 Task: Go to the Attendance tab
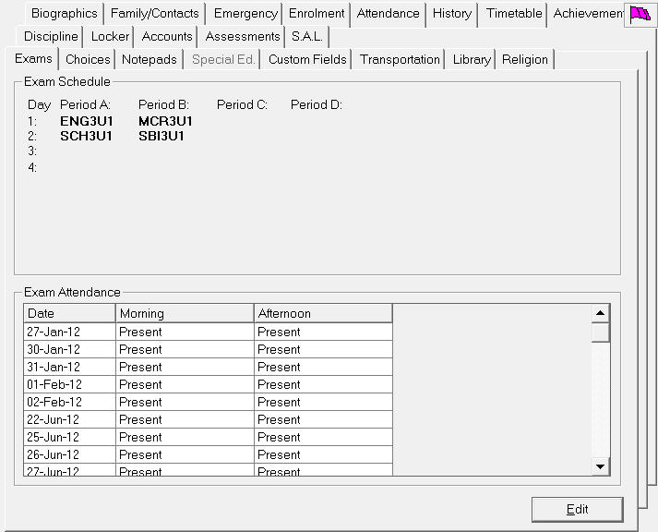point(388,14)
